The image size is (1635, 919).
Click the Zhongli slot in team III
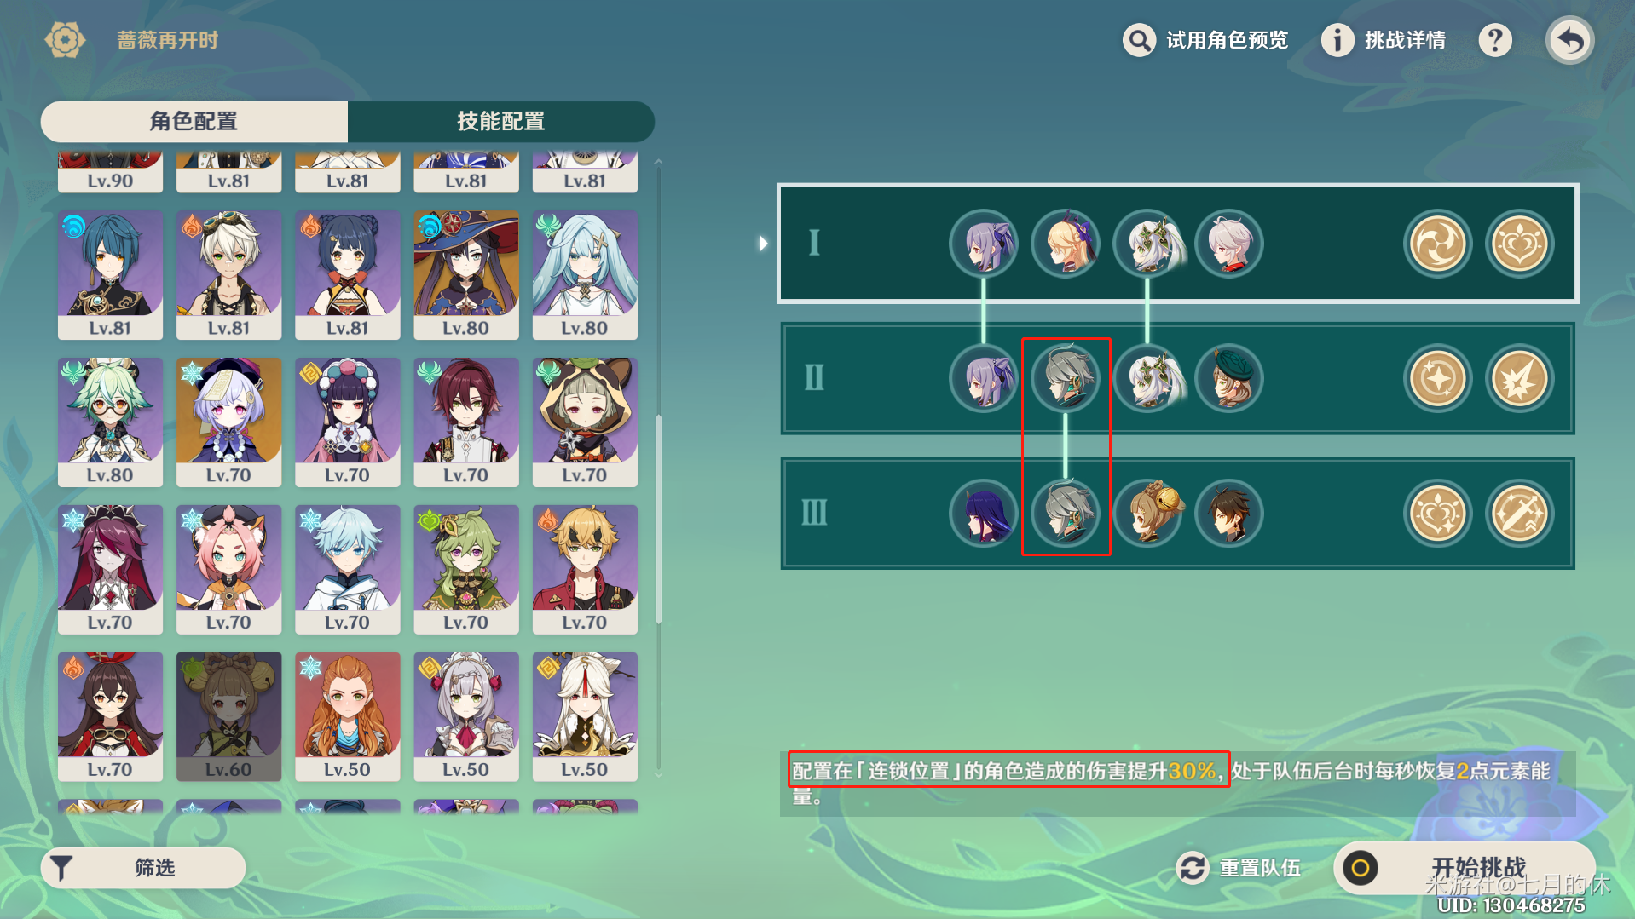(1229, 514)
